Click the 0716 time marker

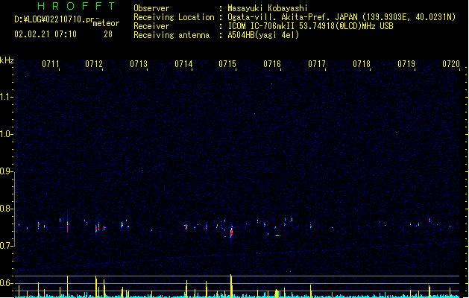[272, 64]
